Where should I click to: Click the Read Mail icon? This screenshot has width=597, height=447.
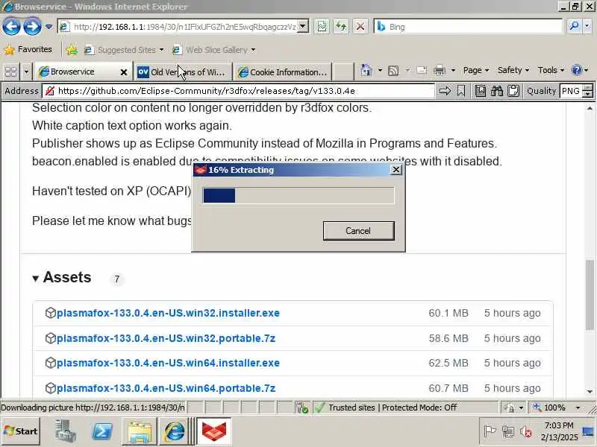click(x=422, y=70)
